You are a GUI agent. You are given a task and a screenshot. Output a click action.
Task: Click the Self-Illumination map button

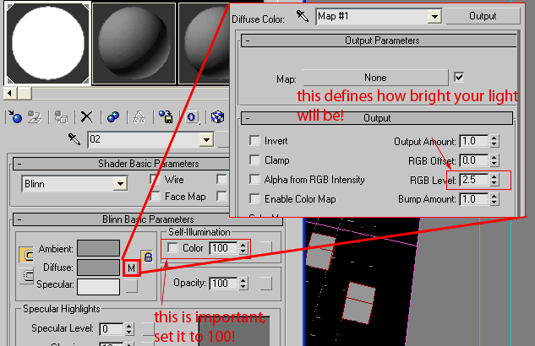click(265, 248)
